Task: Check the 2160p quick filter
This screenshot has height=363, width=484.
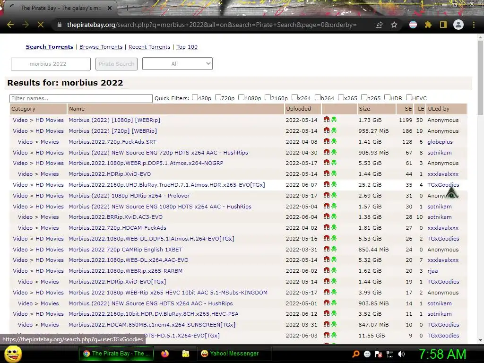Action: (x=268, y=97)
